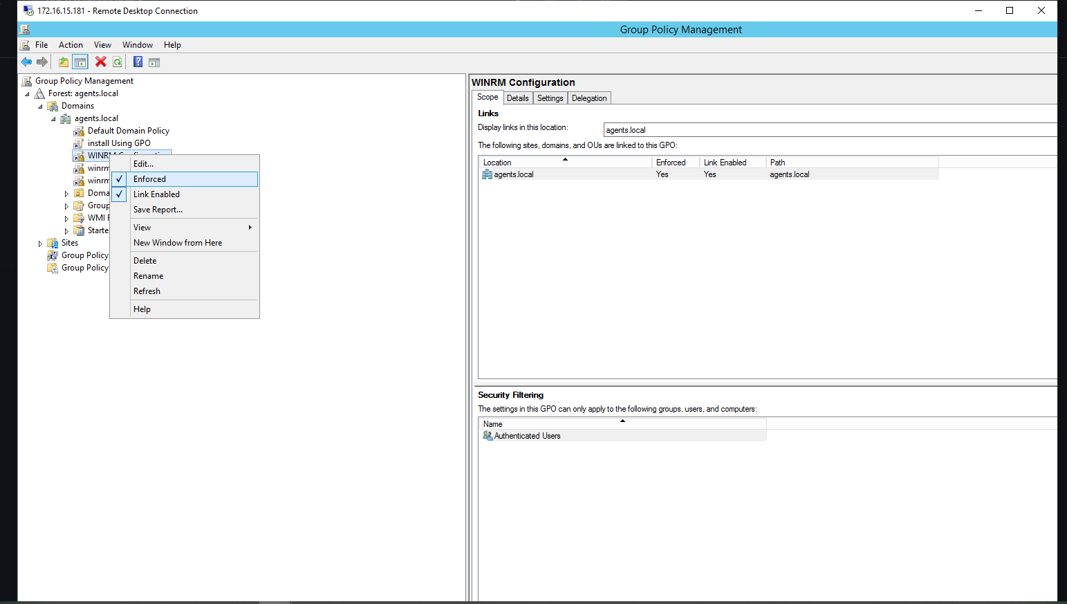Sort links by Enforced column header
The height and width of the screenshot is (604, 1067).
point(675,163)
